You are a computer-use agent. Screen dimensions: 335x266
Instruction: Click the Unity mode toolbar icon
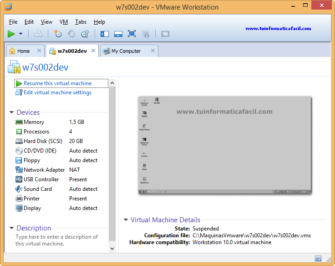[146, 34]
